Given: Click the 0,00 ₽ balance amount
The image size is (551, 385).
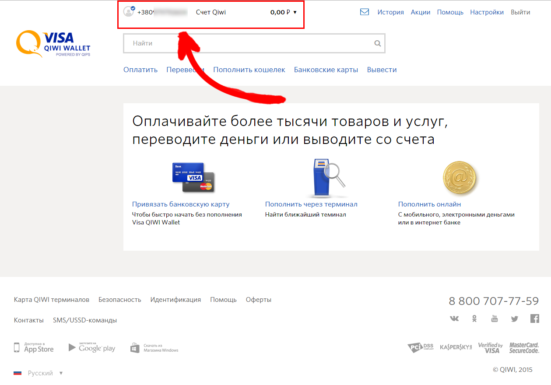Looking at the screenshot, I should click(280, 12).
